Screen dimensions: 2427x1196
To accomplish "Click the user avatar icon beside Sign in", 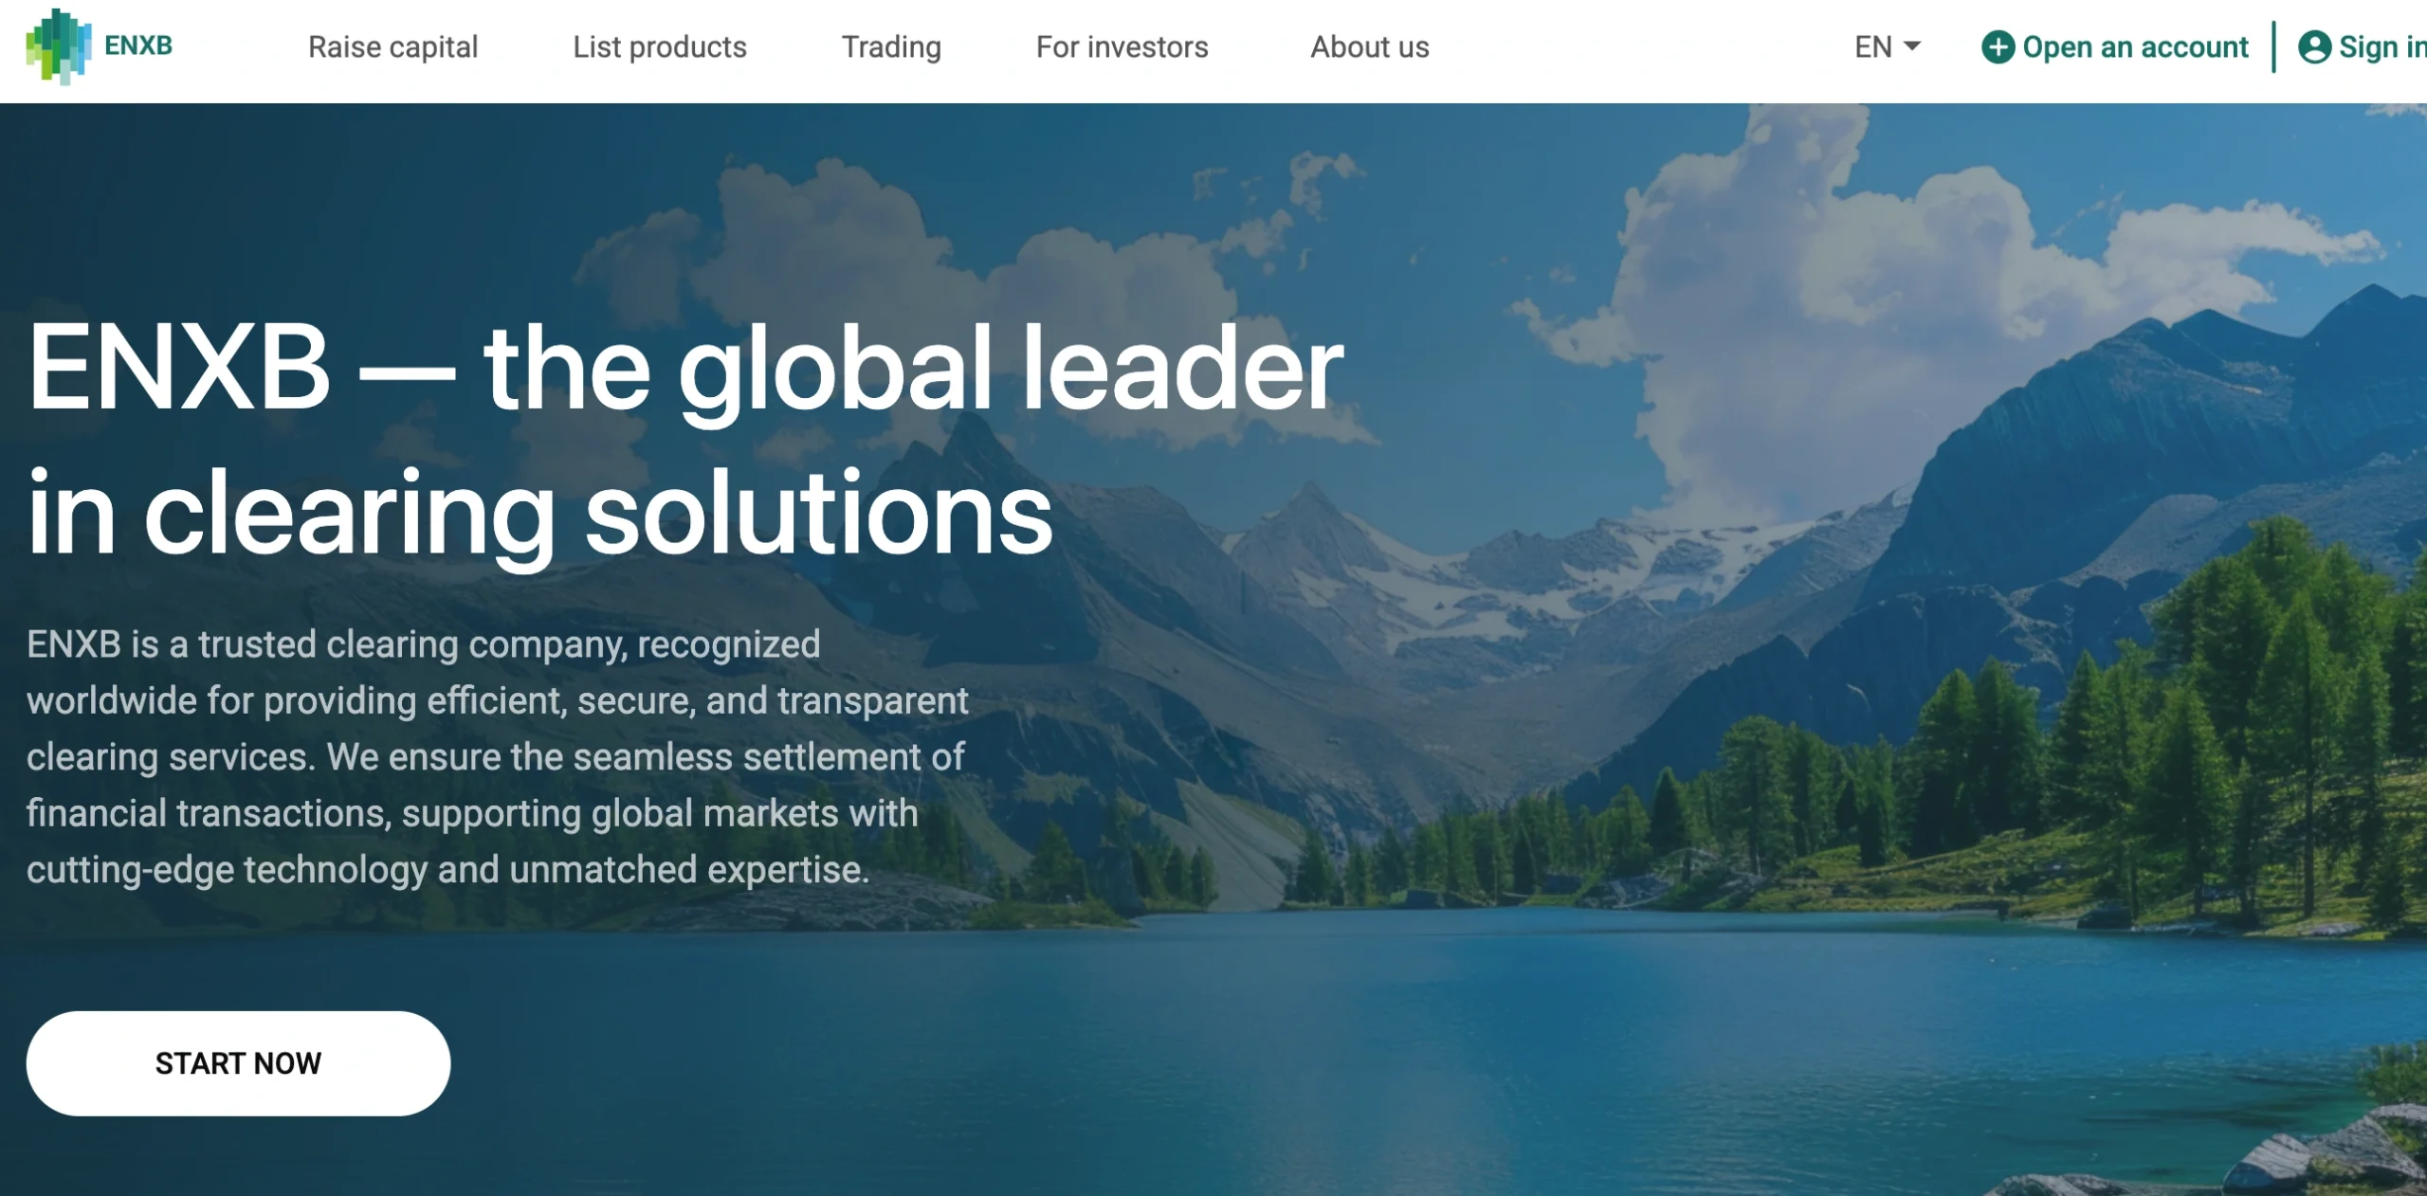I will click(x=2314, y=47).
